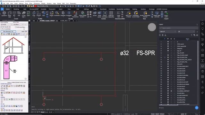Click the Section tool icon
Screen dimensions: 205x115
(95, 13)
